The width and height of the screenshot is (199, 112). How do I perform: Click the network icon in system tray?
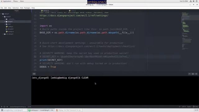coord(191,1)
